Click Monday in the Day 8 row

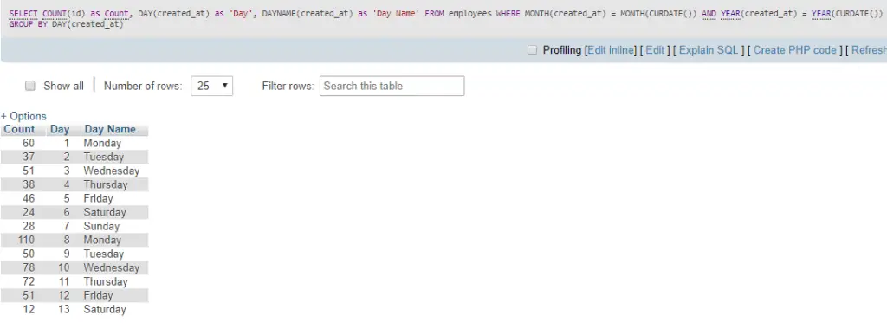click(x=102, y=240)
